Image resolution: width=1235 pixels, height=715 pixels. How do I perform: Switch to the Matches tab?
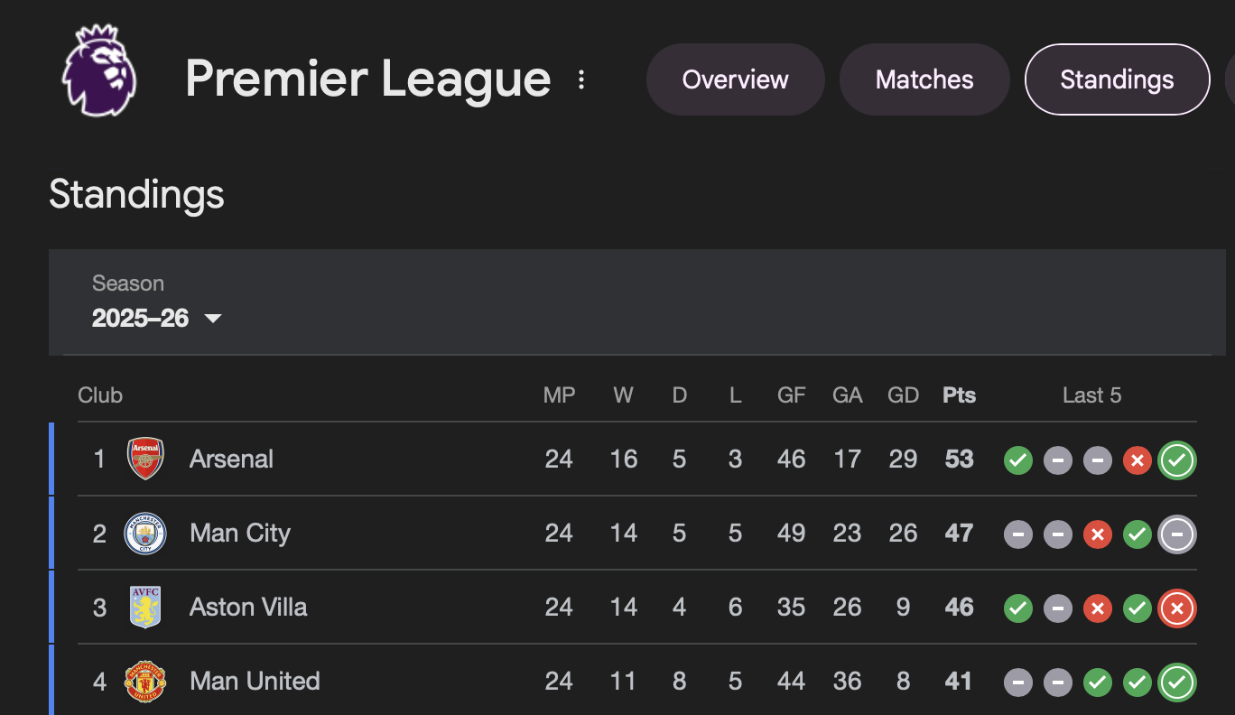tap(924, 79)
